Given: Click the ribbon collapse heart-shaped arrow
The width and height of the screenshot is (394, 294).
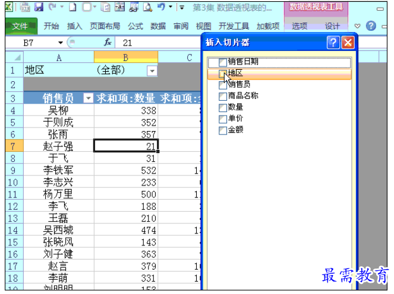Looking at the screenshot, I should click(x=357, y=26).
